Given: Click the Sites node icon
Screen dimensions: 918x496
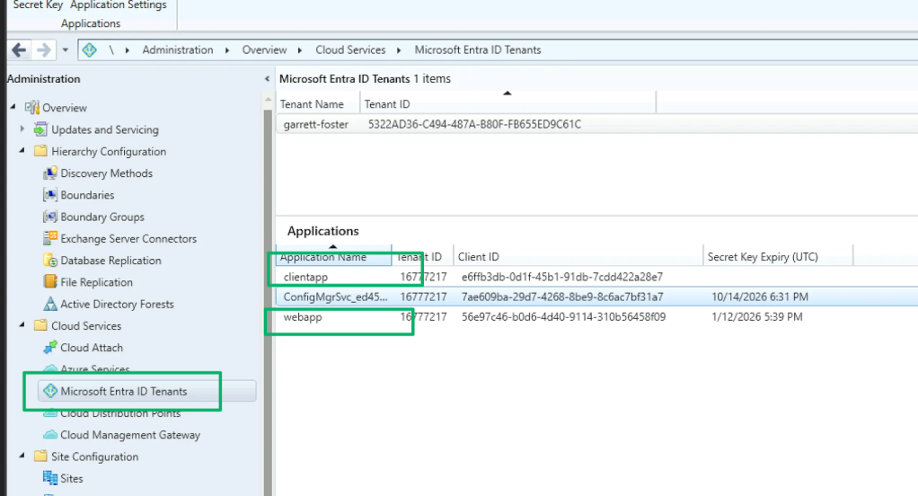Looking at the screenshot, I should point(50,479).
